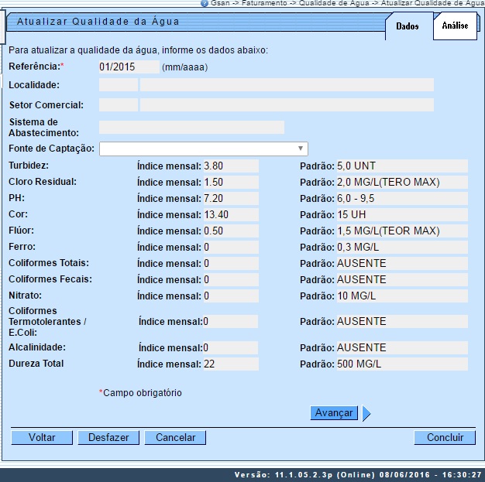
Task: Select the PH índice mensal input
Action: click(x=230, y=198)
